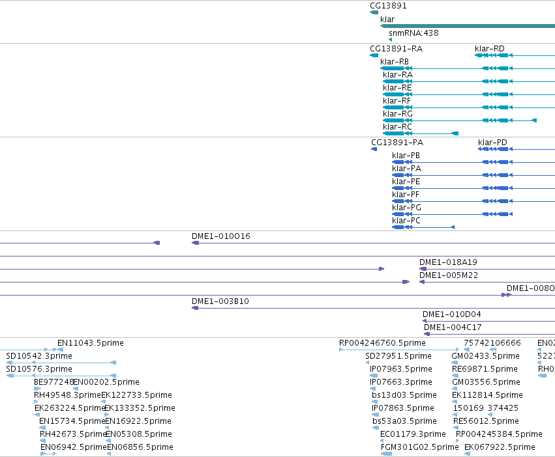Viewport: 555px width, 457px height.
Task: Open the klar-PF protein label
Action: (x=405, y=195)
